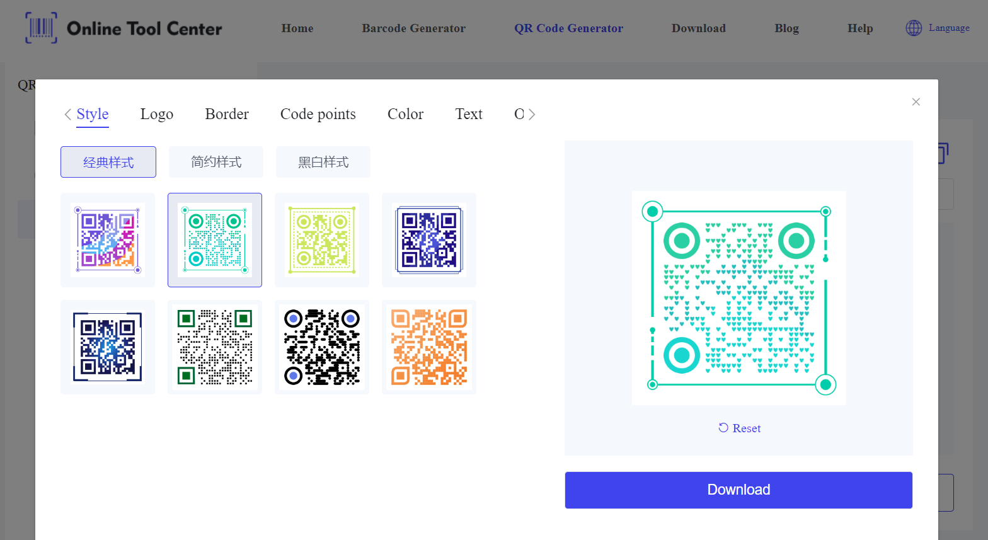Open Help in the navigation
The image size is (988, 540).
(x=860, y=28)
